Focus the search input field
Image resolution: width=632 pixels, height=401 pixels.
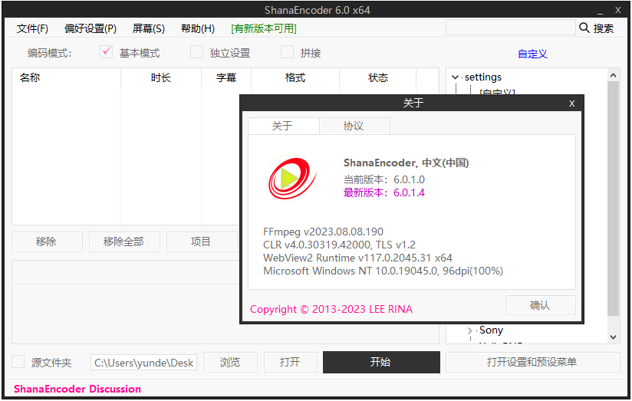tap(510, 28)
